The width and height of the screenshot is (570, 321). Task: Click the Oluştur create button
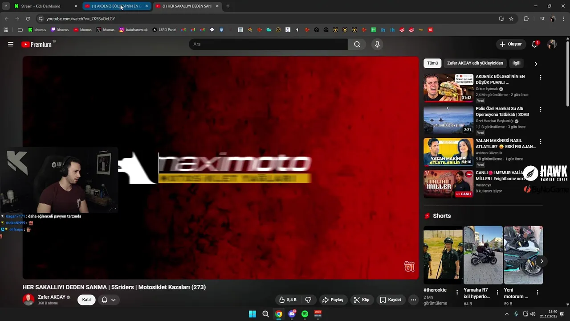coord(510,44)
